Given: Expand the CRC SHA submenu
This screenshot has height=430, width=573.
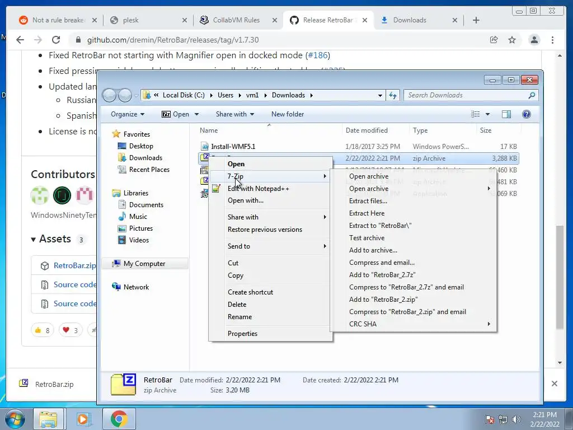Looking at the screenshot, I should (414, 324).
